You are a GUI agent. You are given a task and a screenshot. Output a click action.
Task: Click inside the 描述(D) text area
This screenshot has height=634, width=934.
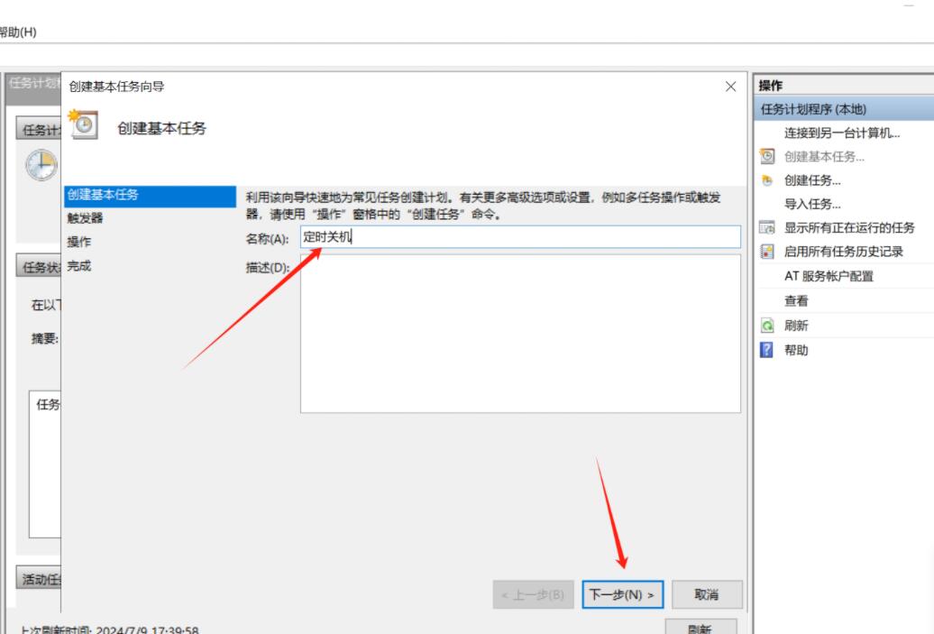[520, 334]
